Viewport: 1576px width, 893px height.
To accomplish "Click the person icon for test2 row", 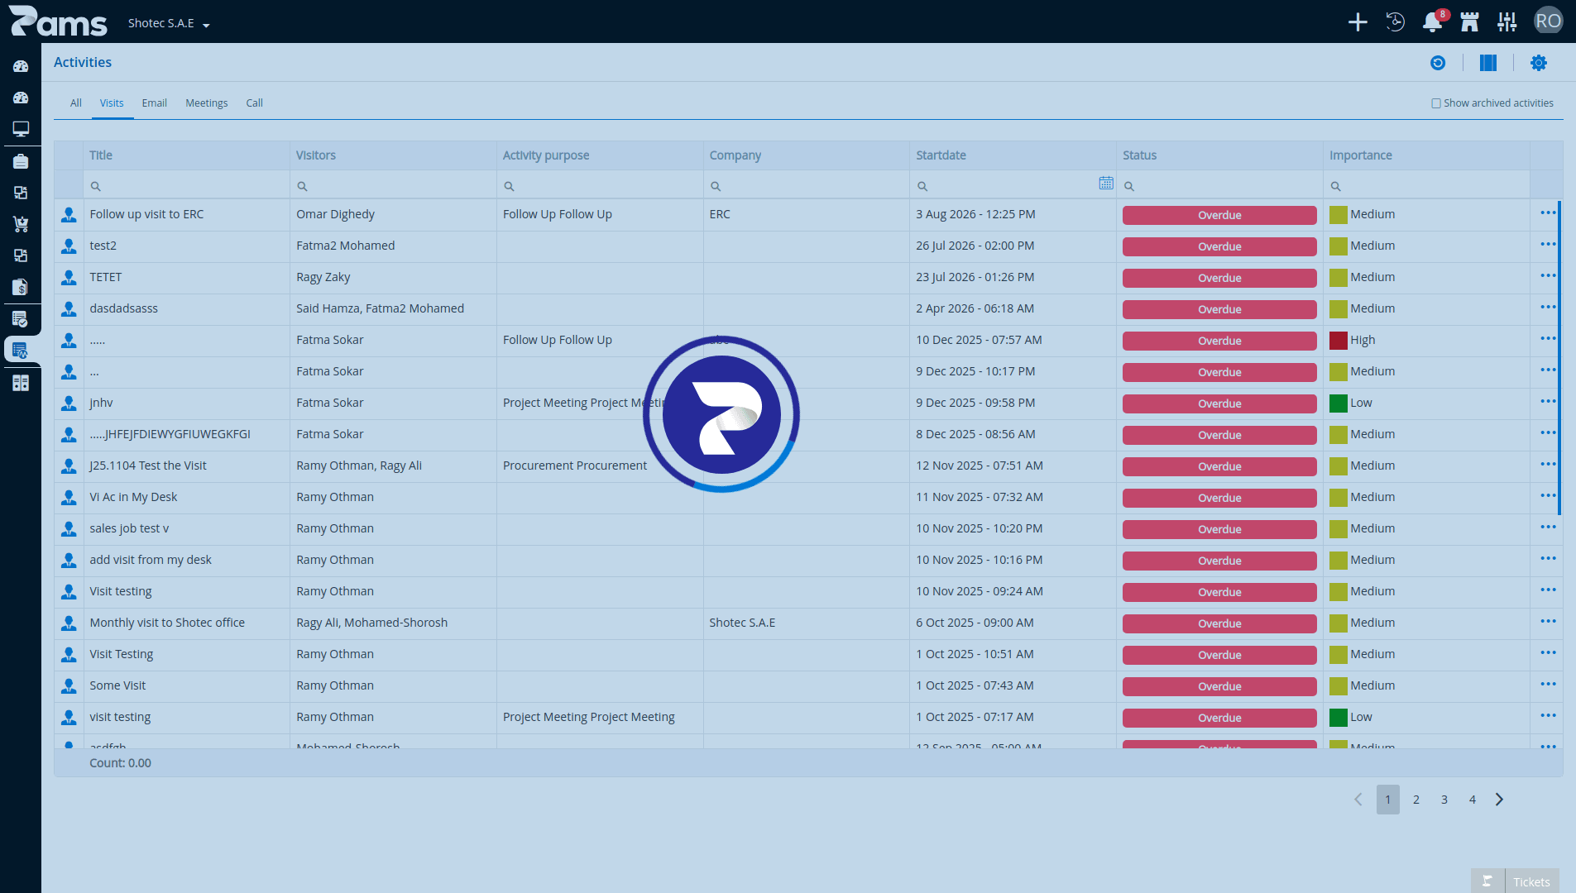I will pos(69,246).
